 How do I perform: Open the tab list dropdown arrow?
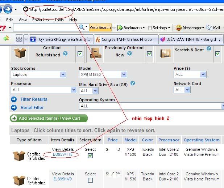[x=26, y=39]
